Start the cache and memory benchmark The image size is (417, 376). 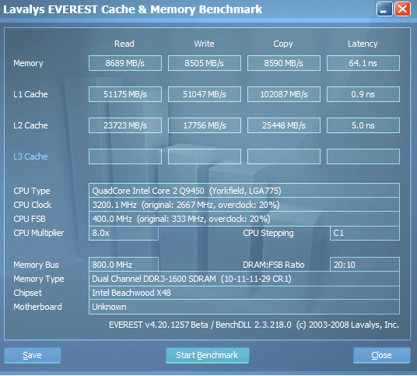[x=207, y=355]
